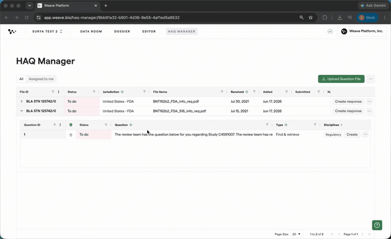
Task: Open the EDITOR tab
Action: coord(149,31)
